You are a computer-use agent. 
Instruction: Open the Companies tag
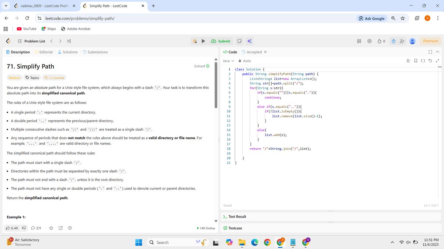click(54, 78)
